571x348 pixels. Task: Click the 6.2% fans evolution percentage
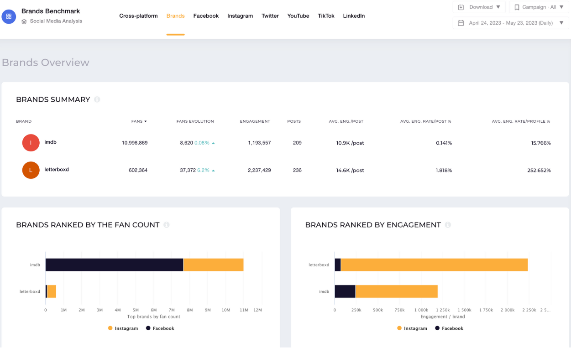pyautogui.click(x=203, y=170)
